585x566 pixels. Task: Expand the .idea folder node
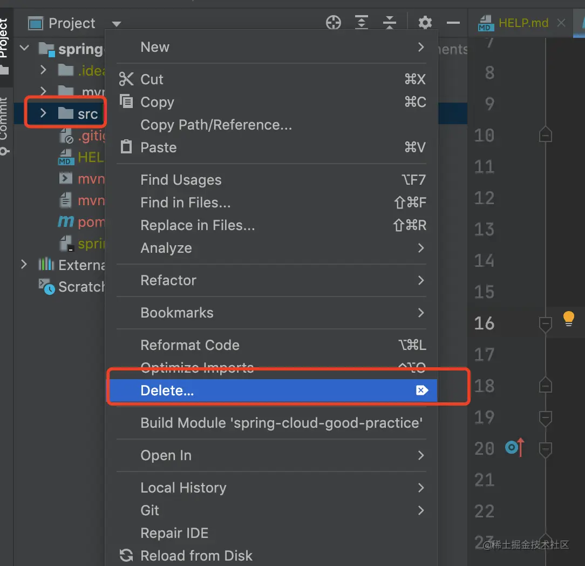click(x=44, y=70)
